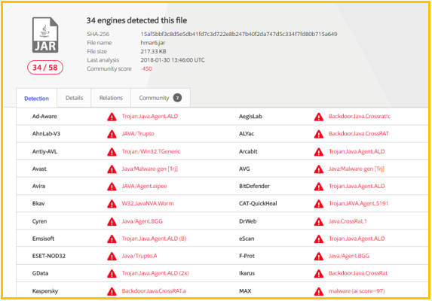Image resolution: width=432 pixels, height=301 pixels.
Task: Click the 34 / 58 detection score badge
Action: pos(45,67)
